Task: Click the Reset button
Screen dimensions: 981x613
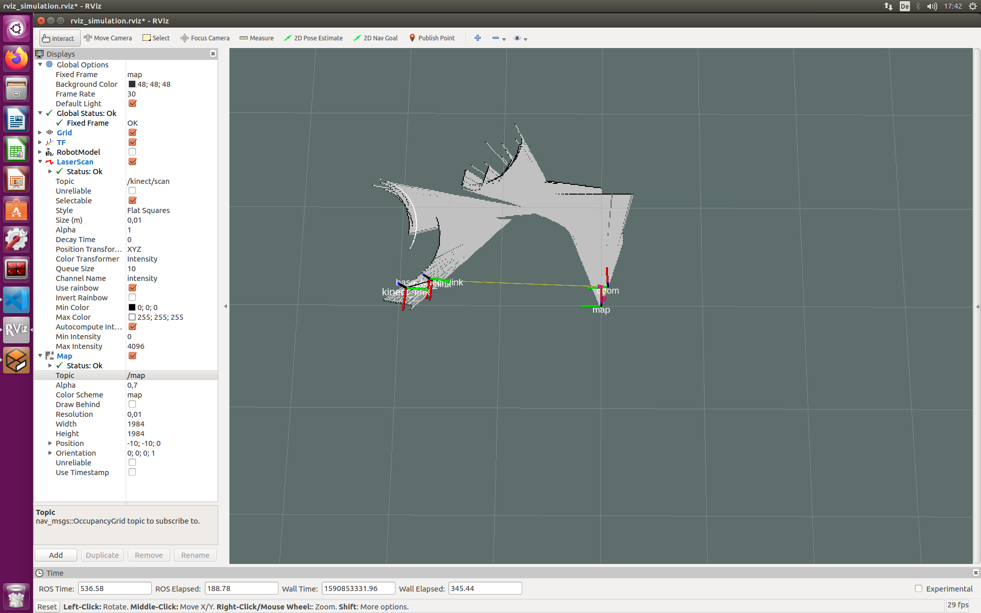Action: pos(47,607)
